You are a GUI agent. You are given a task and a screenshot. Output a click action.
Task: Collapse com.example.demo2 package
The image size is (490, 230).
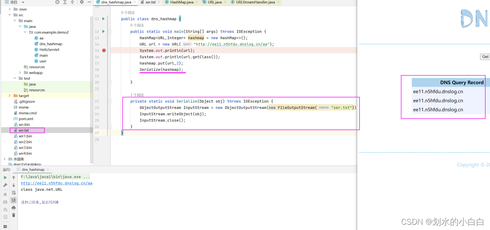(25, 32)
